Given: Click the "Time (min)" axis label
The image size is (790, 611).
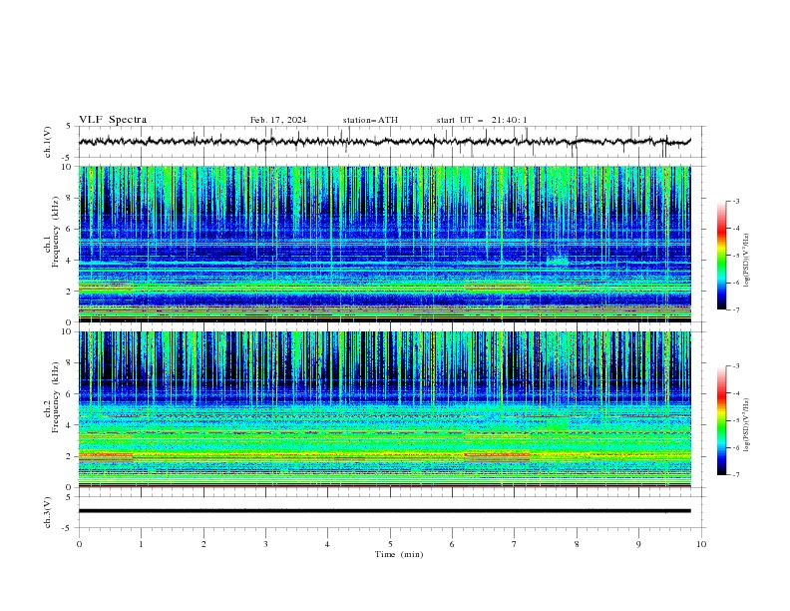Looking at the screenshot, I should 399,554.
